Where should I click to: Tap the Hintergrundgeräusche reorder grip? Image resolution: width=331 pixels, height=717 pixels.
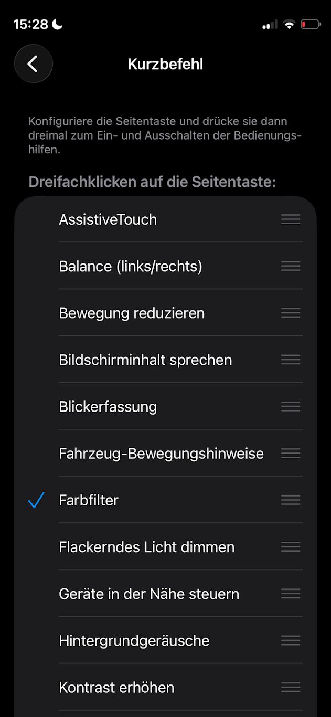[291, 640]
